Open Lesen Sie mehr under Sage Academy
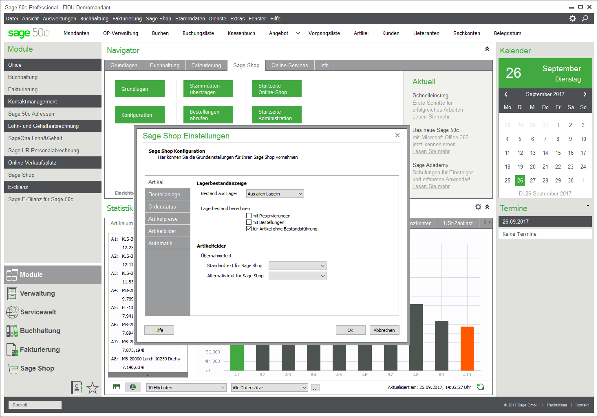 pyautogui.click(x=431, y=187)
